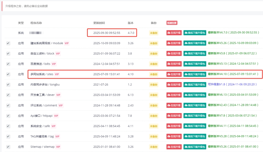Click 在线升级 for Api接口 / httpapi
Viewport: 263px width, 152px height.
(174, 116)
